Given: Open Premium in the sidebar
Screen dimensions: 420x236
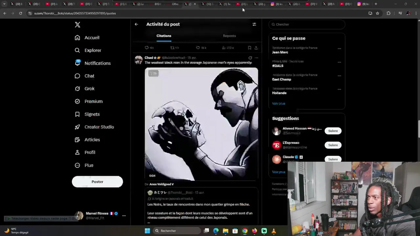Looking at the screenshot, I should pyautogui.click(x=89, y=102).
